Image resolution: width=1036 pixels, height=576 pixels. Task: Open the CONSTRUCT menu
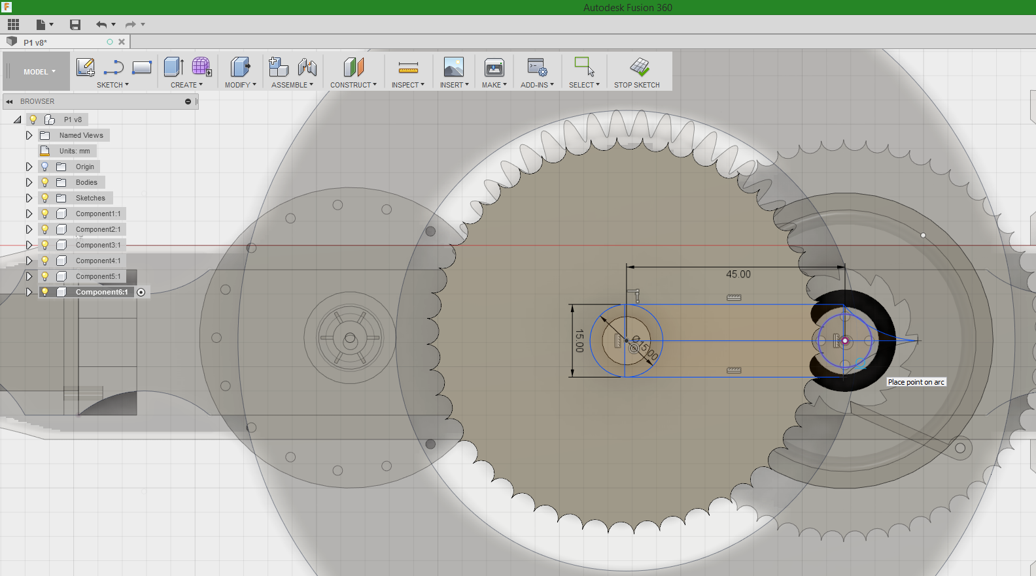tap(353, 85)
